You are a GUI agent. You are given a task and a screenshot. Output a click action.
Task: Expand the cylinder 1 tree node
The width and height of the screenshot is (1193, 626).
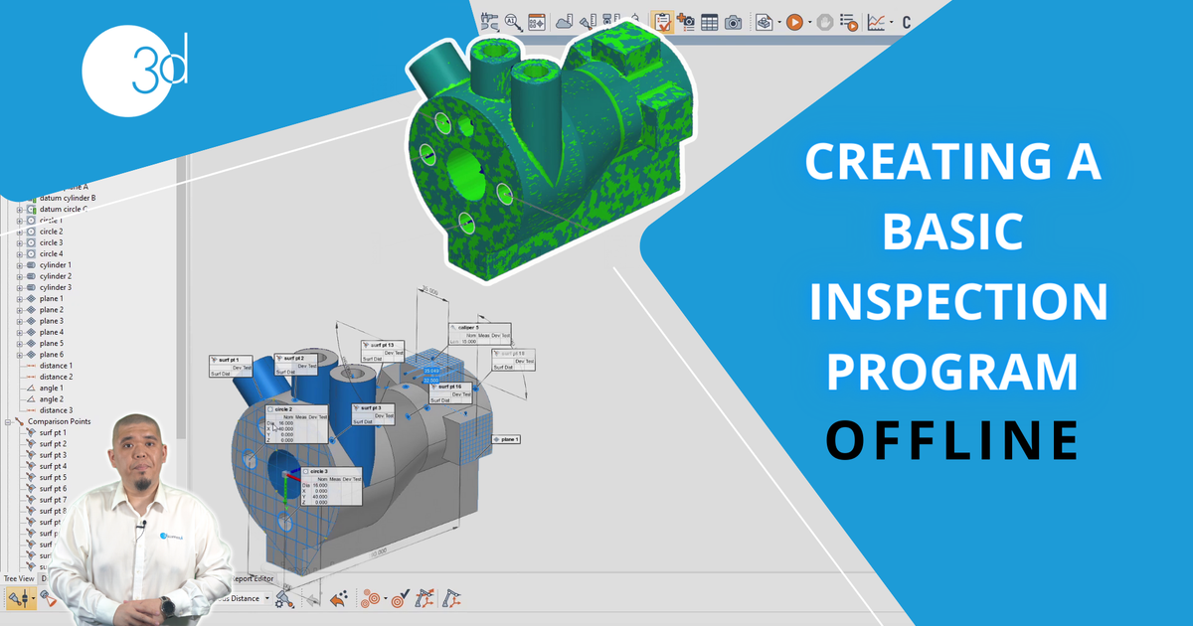coord(20,265)
